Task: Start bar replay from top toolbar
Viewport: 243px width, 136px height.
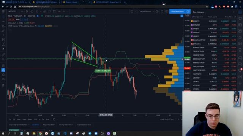Action: [59, 11]
